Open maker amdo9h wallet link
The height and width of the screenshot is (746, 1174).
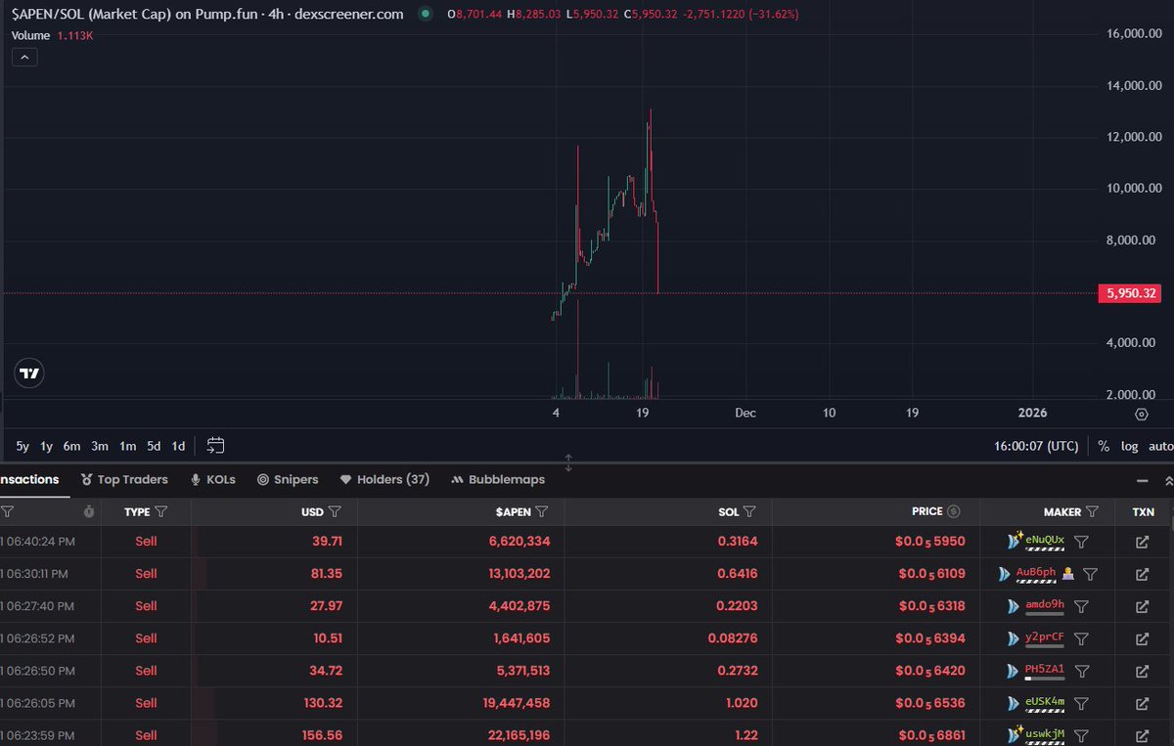tap(1044, 604)
